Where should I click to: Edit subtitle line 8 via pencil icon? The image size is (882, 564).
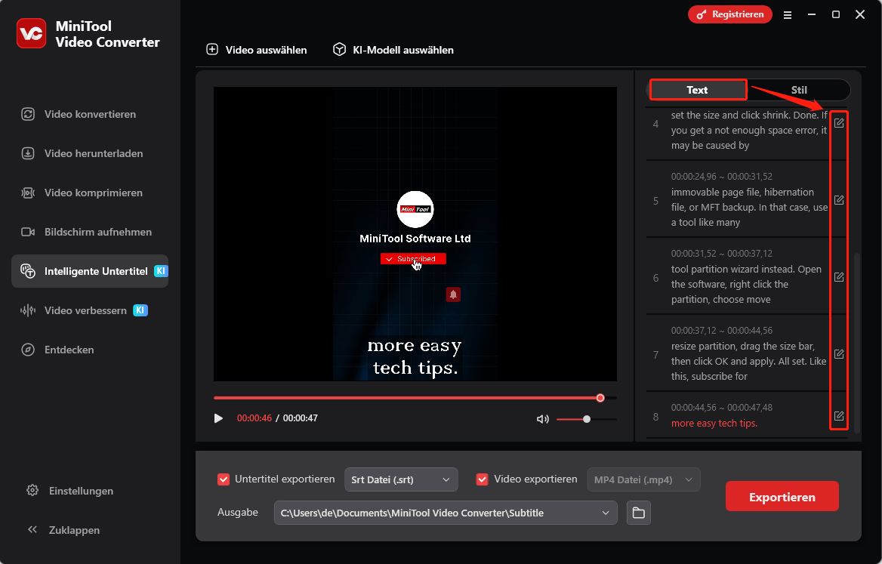839,416
